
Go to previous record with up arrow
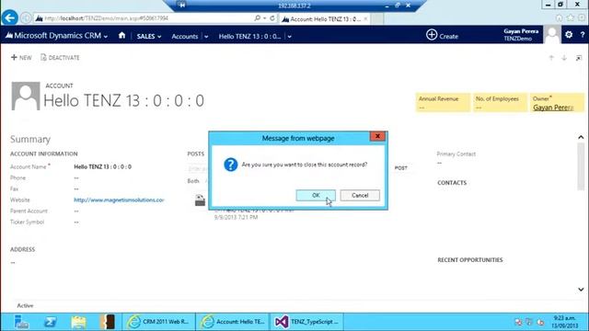[x=551, y=58]
